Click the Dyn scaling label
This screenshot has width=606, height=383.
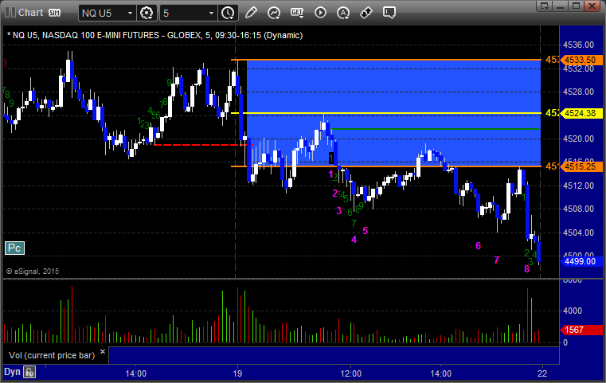coord(12,372)
